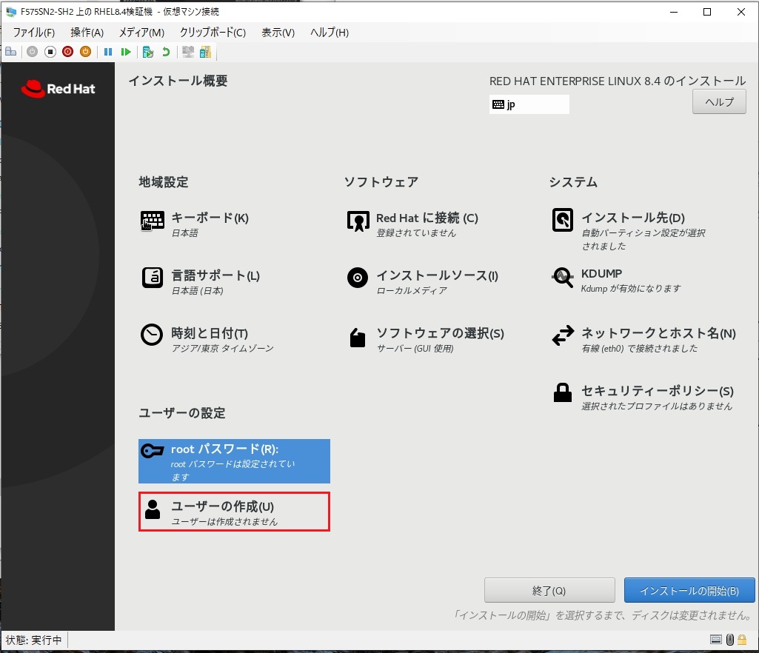Click the installer ヘルプ button
The height and width of the screenshot is (653, 759).
pos(719,102)
